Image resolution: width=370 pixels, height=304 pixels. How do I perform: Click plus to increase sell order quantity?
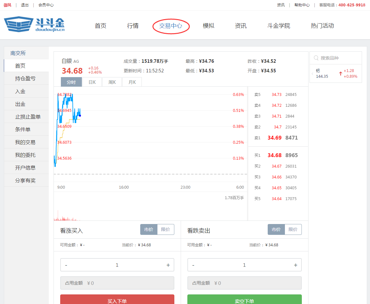[295, 265]
